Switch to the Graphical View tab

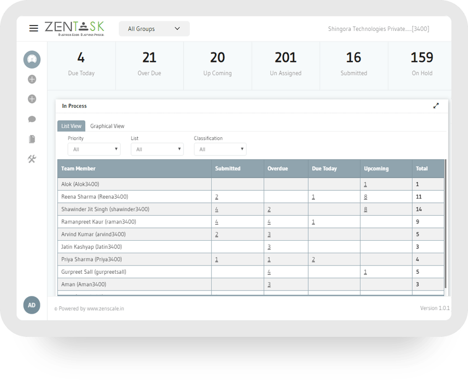point(107,126)
